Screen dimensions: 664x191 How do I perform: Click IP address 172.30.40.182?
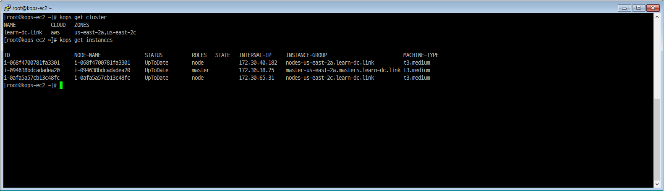[x=258, y=63]
